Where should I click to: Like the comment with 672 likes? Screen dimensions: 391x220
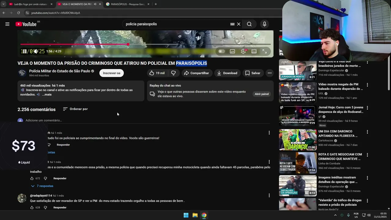32,178
